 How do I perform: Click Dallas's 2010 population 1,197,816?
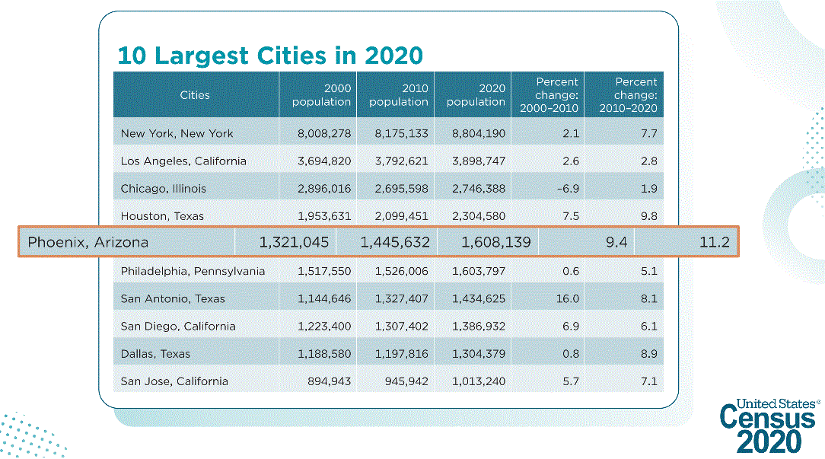pyautogui.click(x=401, y=354)
